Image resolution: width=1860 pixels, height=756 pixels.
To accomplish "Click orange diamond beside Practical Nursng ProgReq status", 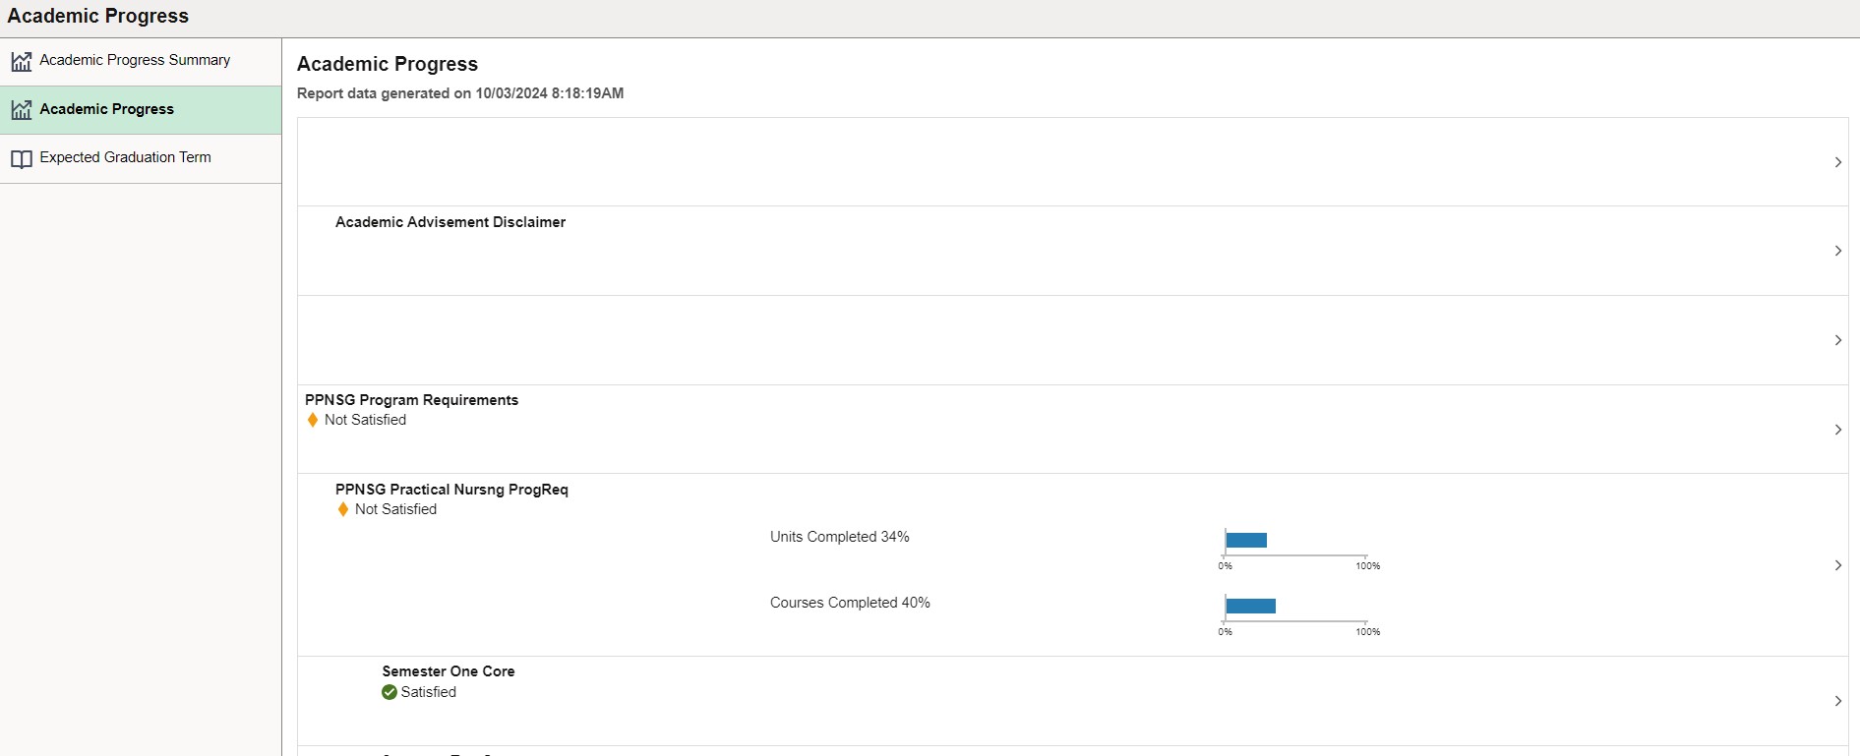I will (x=343, y=509).
